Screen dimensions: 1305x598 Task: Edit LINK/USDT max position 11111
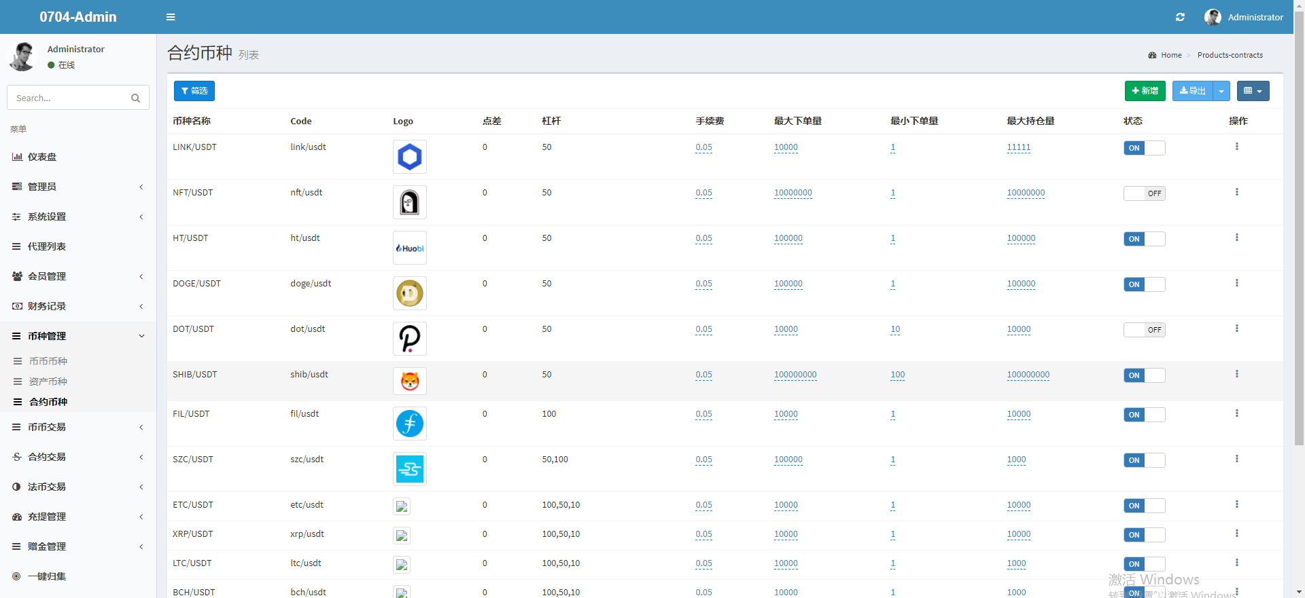[x=1018, y=147]
